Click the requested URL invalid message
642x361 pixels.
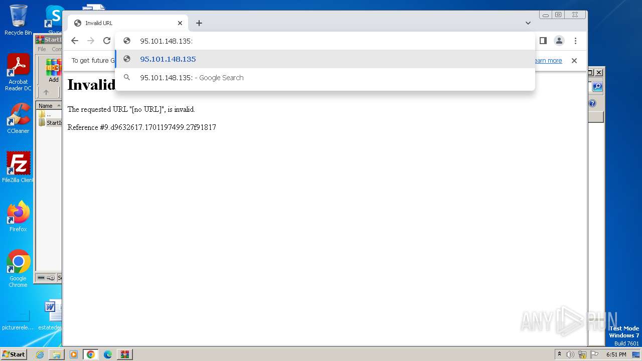131,109
